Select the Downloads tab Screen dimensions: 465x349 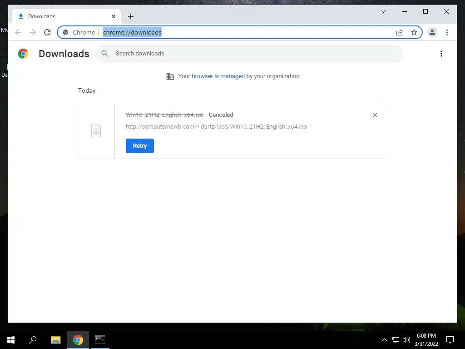click(66, 16)
